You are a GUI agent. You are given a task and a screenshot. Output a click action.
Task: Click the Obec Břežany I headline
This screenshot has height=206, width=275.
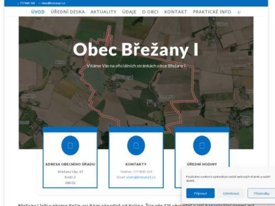[x=136, y=49]
